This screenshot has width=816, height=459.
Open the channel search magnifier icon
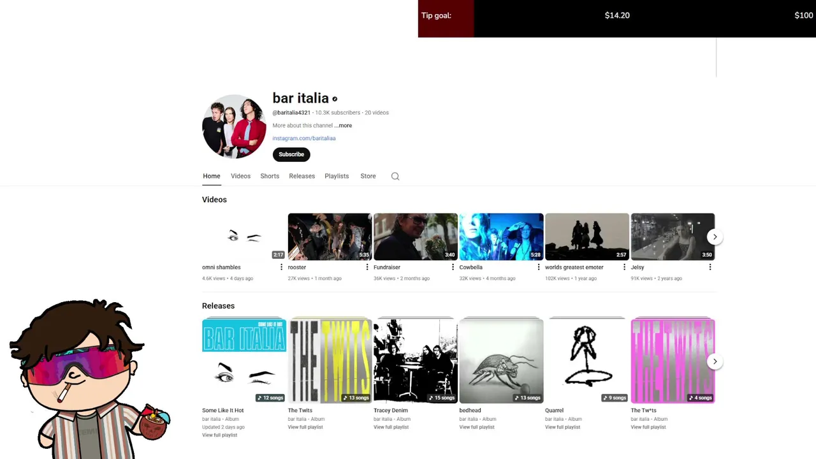click(395, 177)
